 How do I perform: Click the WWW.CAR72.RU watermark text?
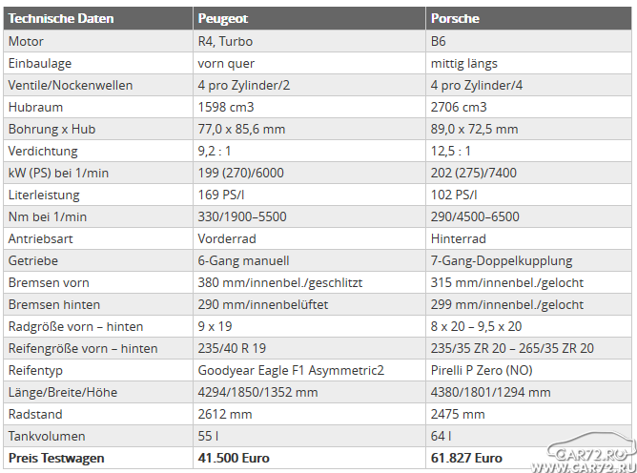[x=584, y=467]
